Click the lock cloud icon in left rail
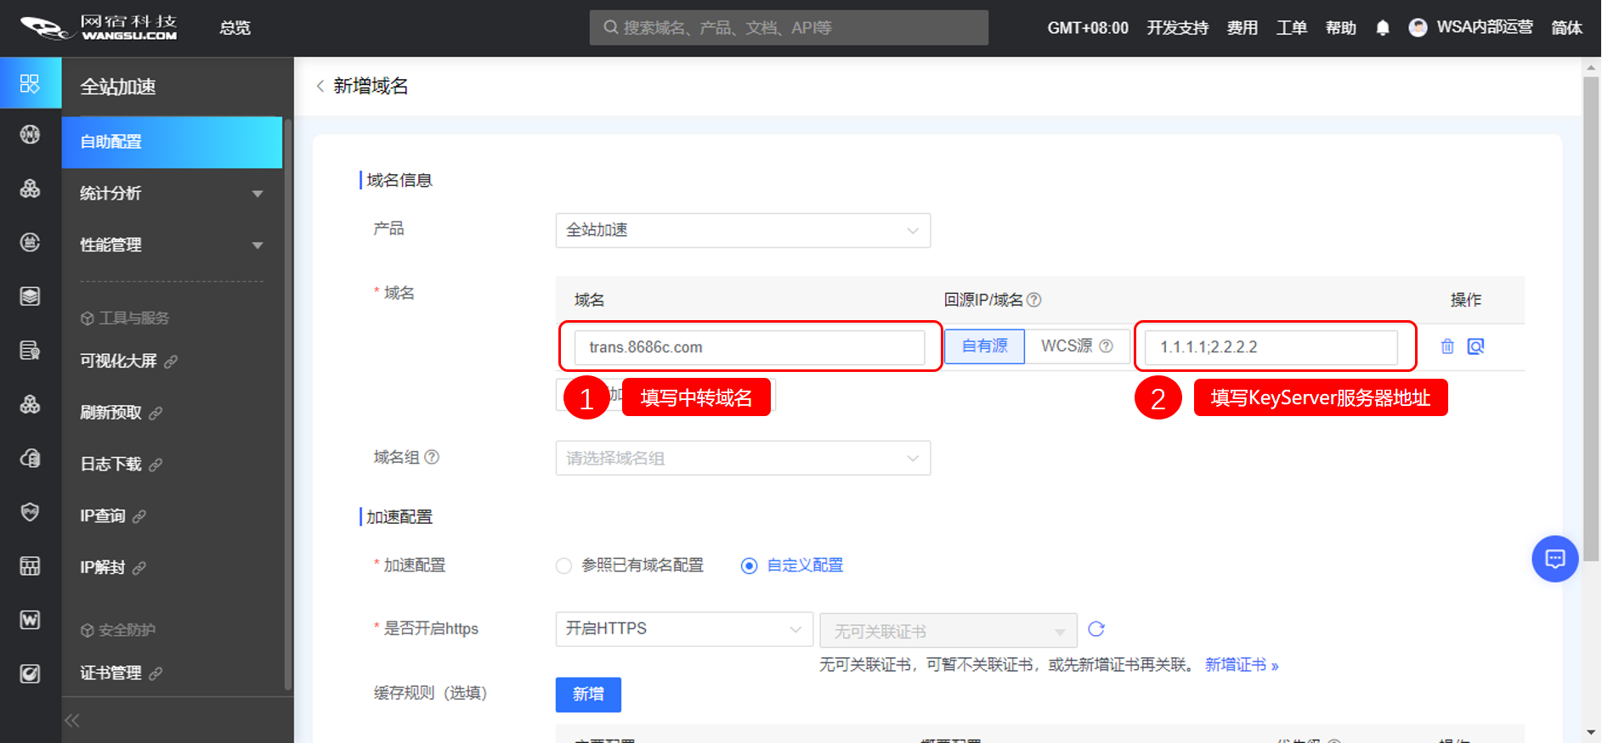This screenshot has width=1602, height=743. click(30, 459)
